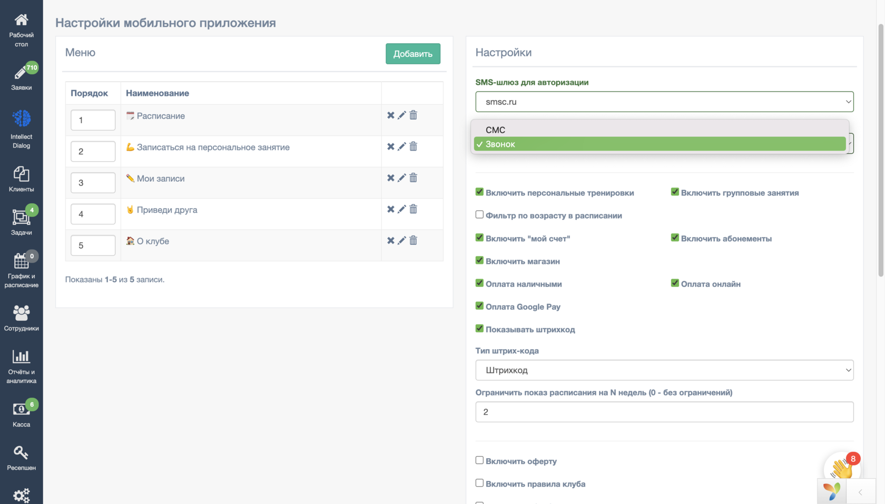Viewport: 885px width, 504px height.
Task: Toggle Включить абонементы checkbox
Action: (x=675, y=238)
